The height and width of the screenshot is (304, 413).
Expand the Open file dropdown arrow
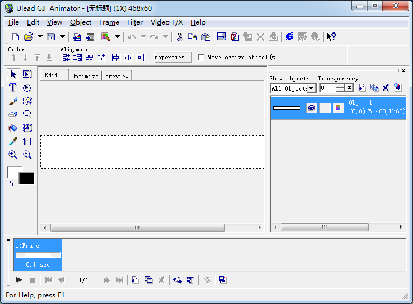coord(40,37)
